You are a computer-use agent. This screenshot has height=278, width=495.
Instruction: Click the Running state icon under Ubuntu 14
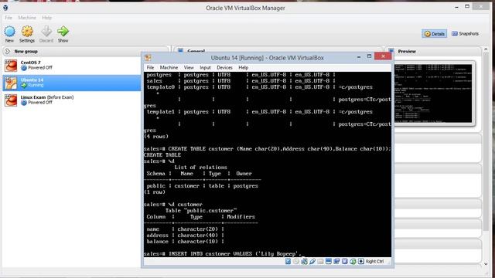pos(24,85)
